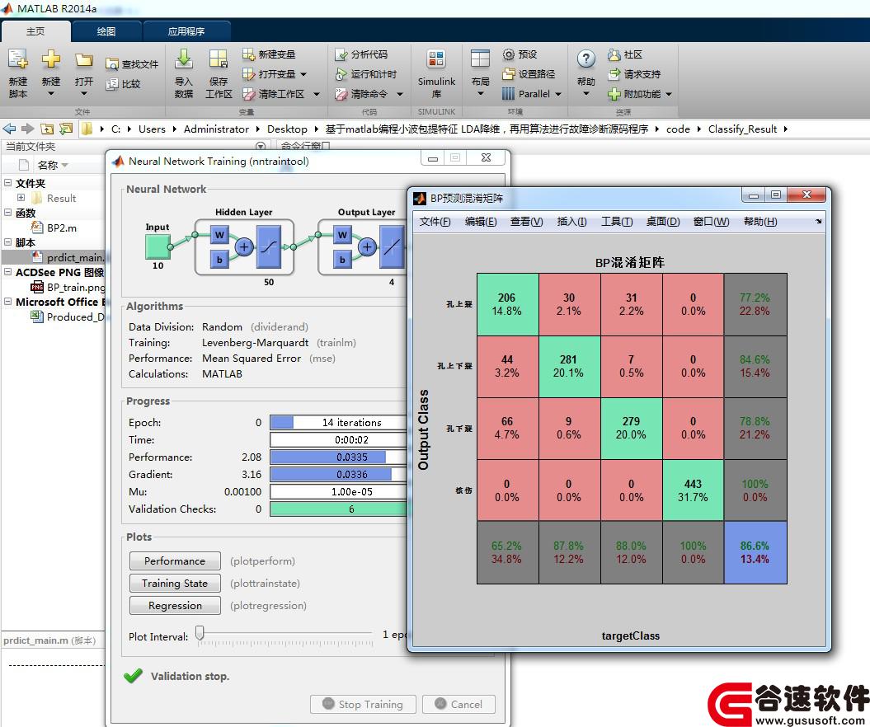Click the Epoch progress bar
870x727 pixels.
pyautogui.click(x=338, y=423)
